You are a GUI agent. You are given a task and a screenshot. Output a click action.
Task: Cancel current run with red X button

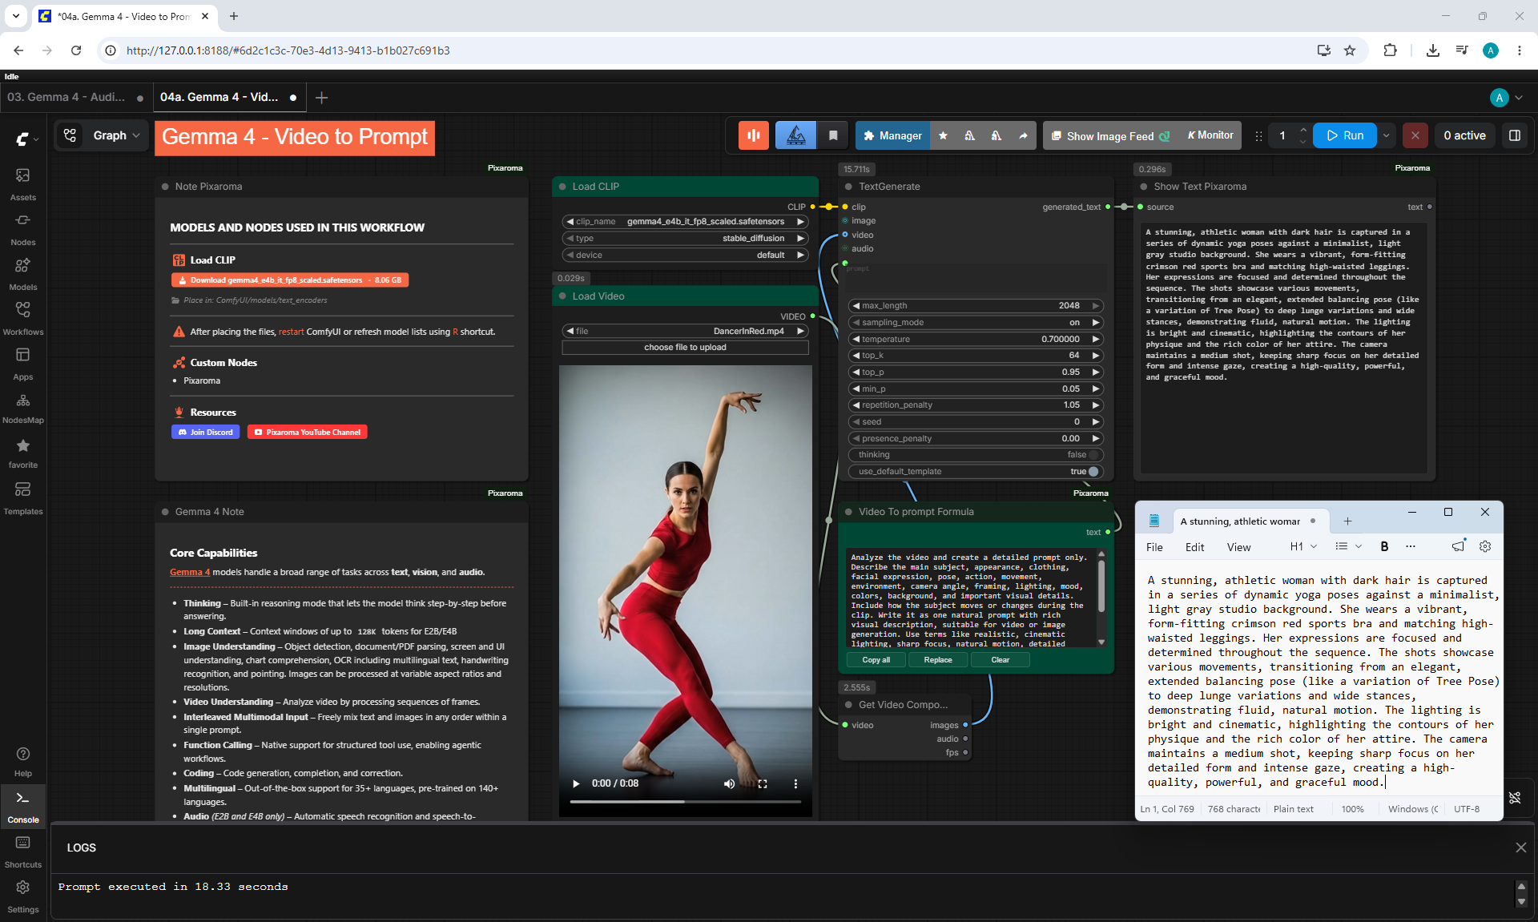[1415, 135]
